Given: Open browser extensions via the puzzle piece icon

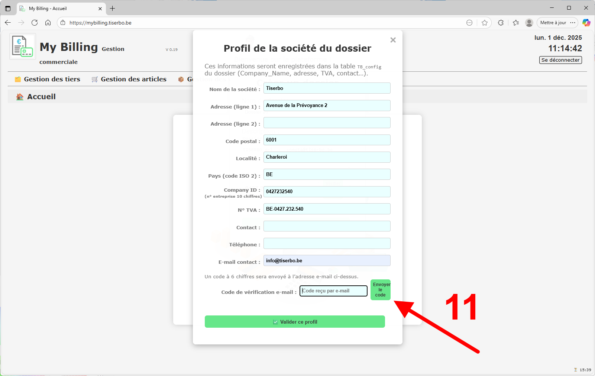Looking at the screenshot, I should pos(501,23).
